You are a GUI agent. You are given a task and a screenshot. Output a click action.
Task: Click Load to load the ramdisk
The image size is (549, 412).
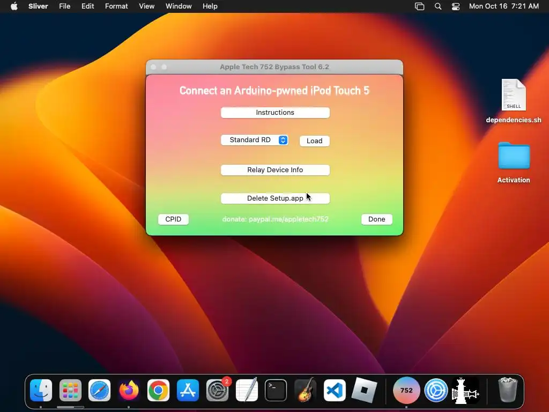click(x=314, y=141)
